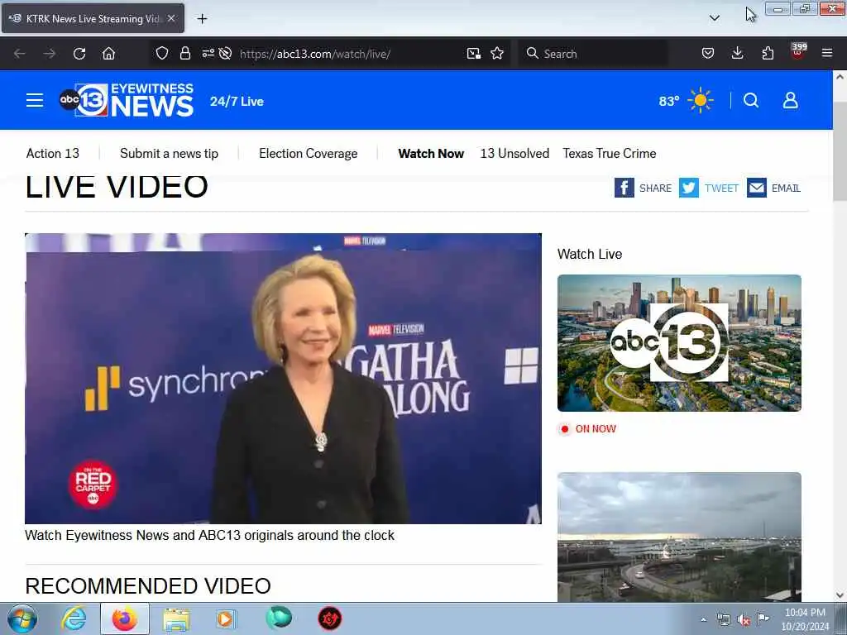Select the Watch Now menu item

click(x=431, y=153)
